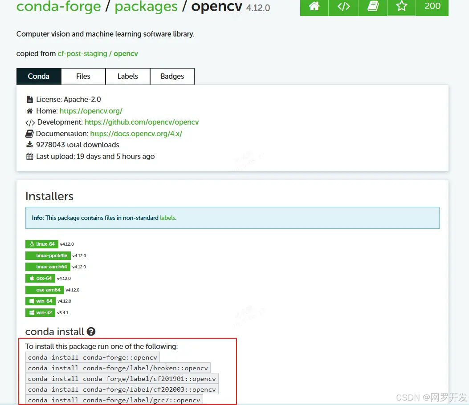469x405 pixels.
Task: Click the license document icon
Action: (29, 99)
